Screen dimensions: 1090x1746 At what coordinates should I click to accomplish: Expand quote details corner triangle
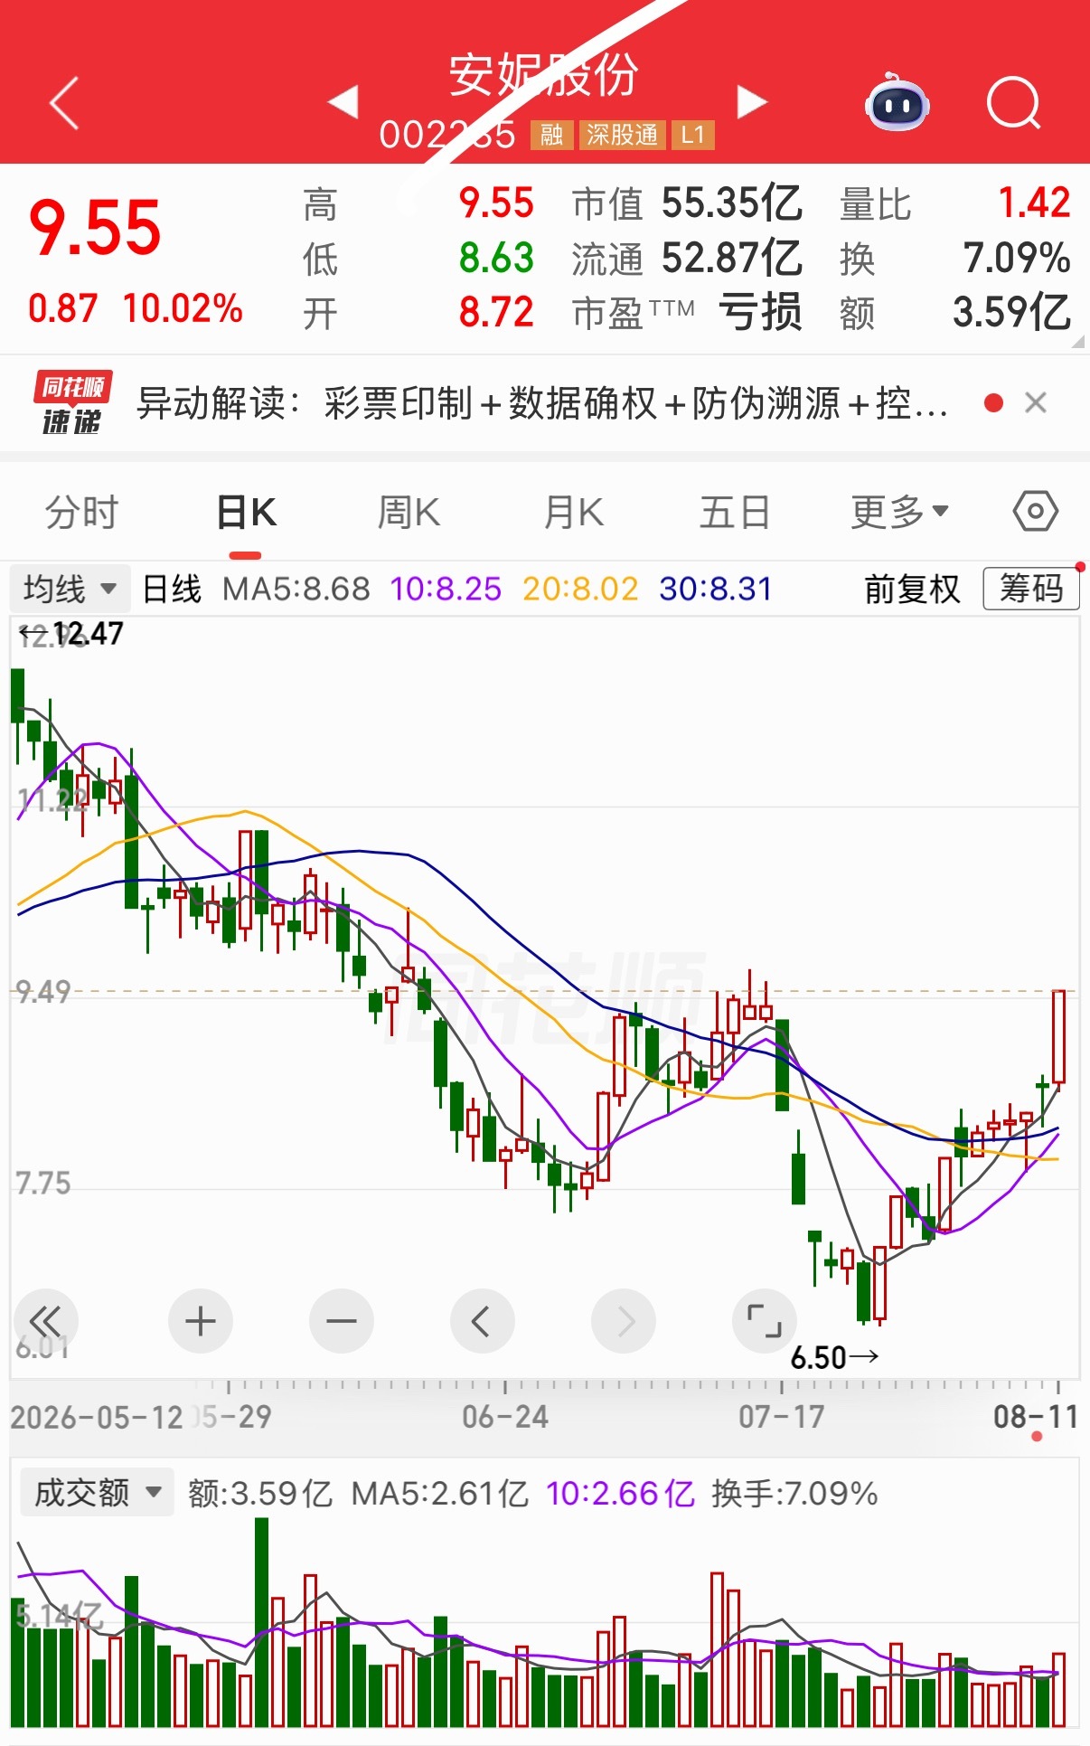click(1077, 342)
